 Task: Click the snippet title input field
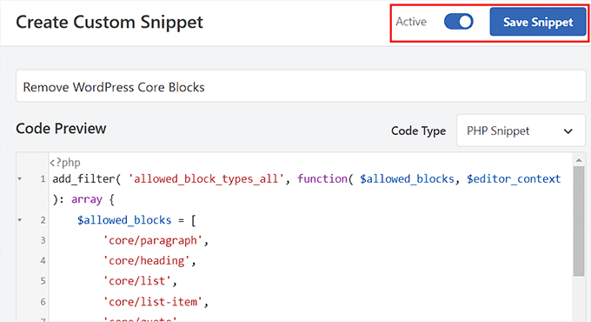pyautogui.click(x=301, y=86)
